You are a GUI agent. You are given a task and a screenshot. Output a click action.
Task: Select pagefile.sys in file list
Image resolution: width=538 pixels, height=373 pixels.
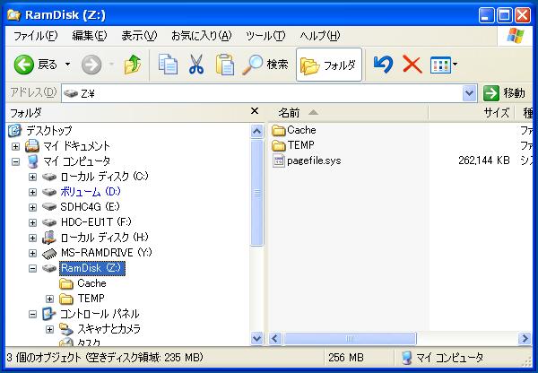tap(314, 160)
